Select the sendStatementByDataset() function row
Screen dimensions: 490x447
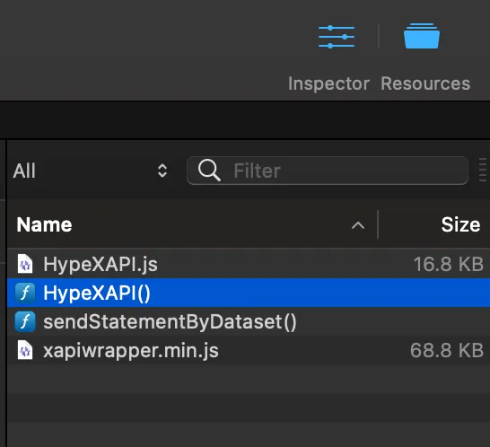coord(249,321)
